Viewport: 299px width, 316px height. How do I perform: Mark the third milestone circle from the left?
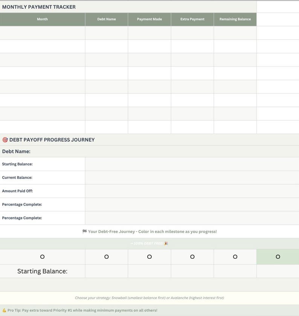coord(149,256)
